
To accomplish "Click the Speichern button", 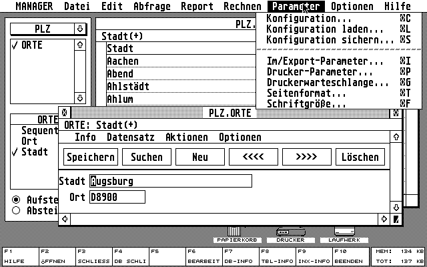I will (91, 157).
